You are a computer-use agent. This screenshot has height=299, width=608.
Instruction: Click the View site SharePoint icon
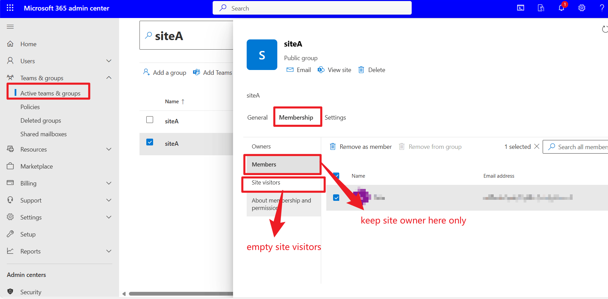click(x=321, y=70)
